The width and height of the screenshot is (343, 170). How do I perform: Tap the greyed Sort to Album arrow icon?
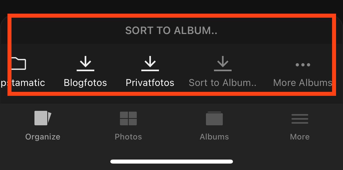pos(223,64)
